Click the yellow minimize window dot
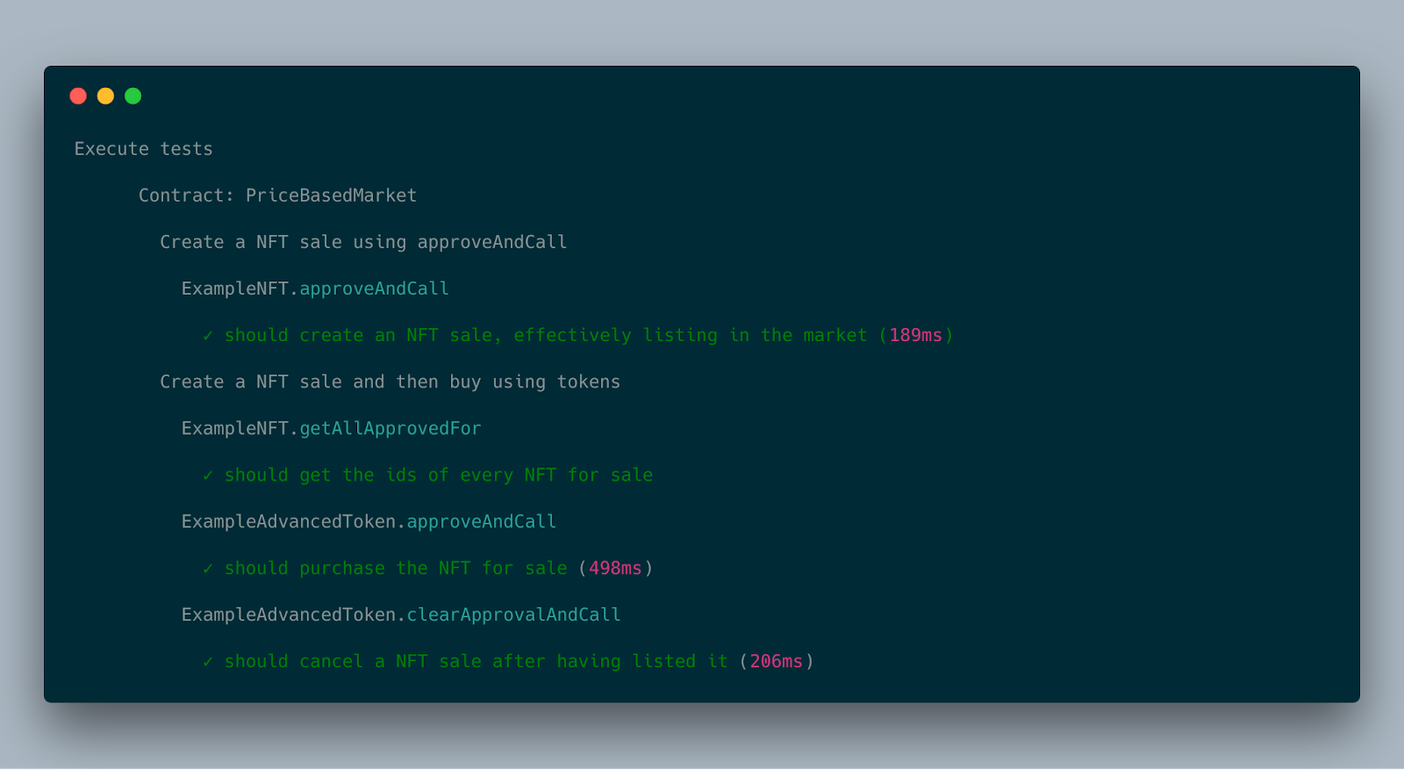 (105, 96)
